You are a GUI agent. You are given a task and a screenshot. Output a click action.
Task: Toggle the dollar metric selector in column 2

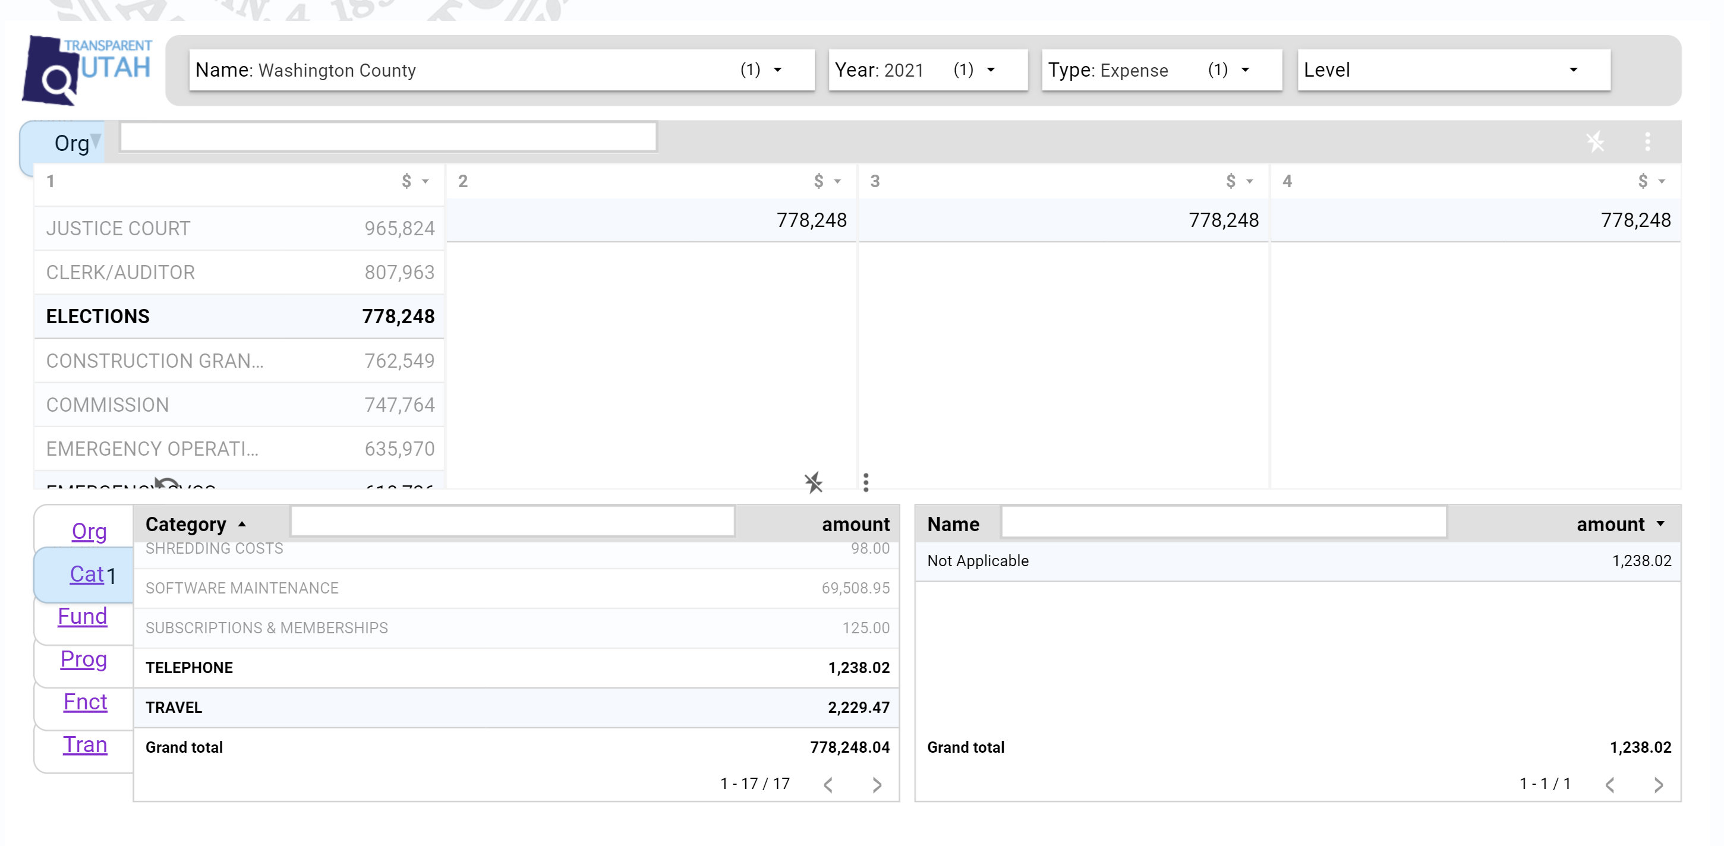(x=827, y=181)
